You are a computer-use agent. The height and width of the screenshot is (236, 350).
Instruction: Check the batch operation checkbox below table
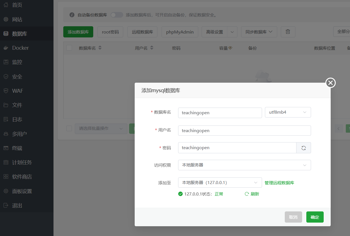coord(69,128)
